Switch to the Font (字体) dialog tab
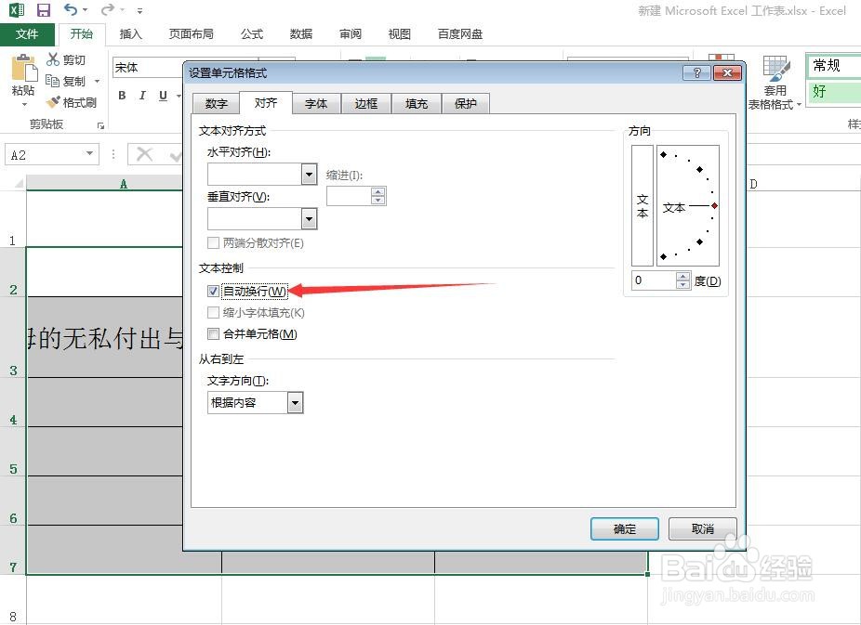 coord(316,103)
